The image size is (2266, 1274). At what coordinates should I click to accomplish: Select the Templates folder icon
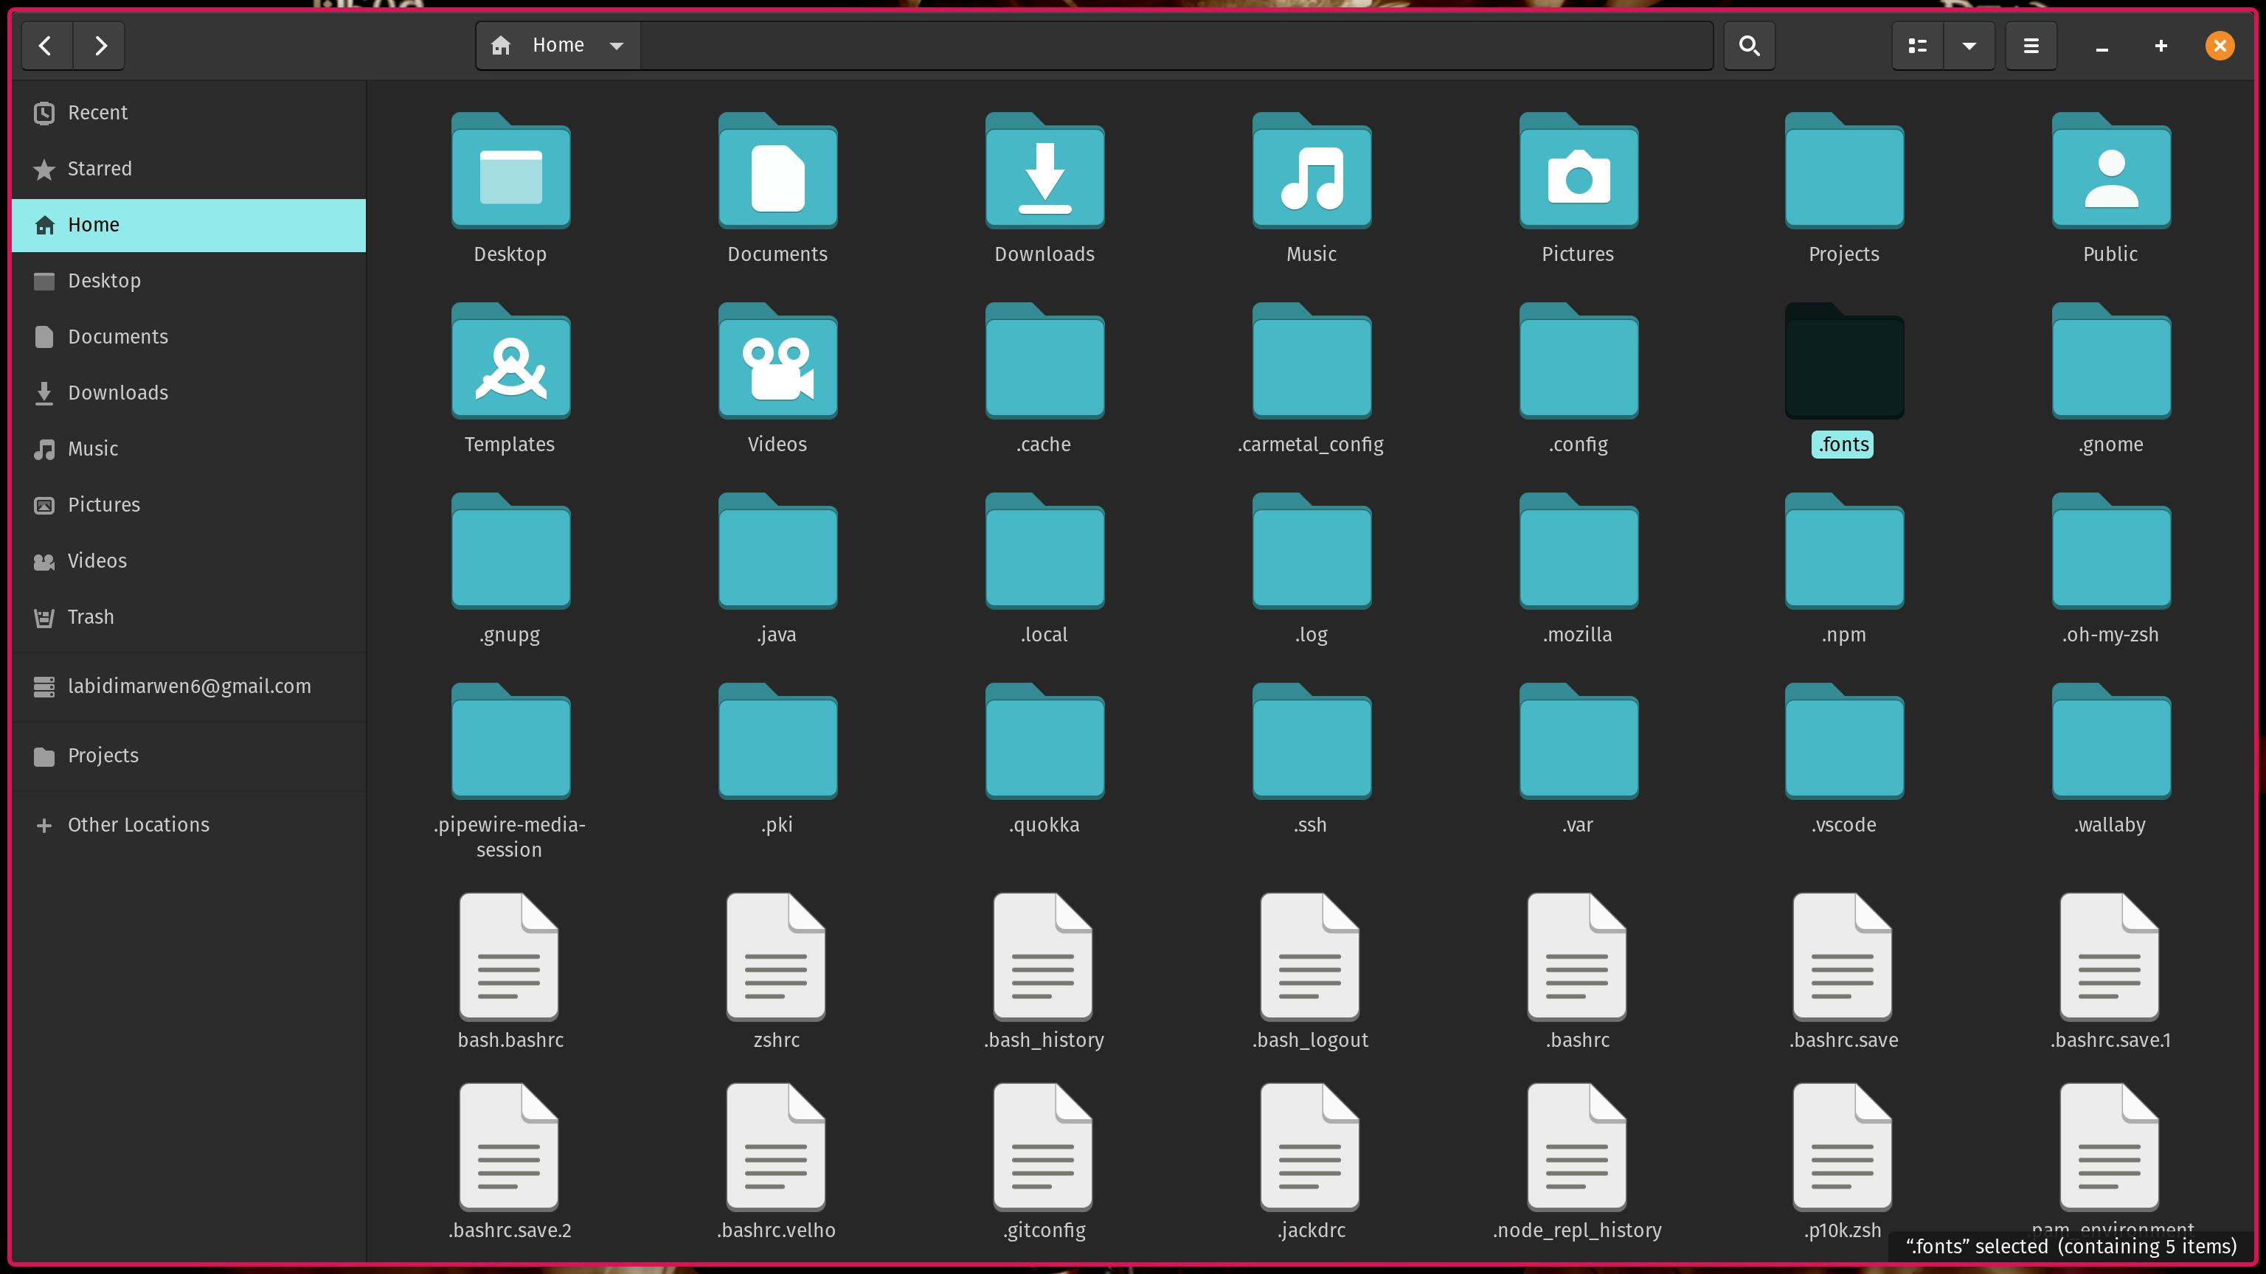510,361
